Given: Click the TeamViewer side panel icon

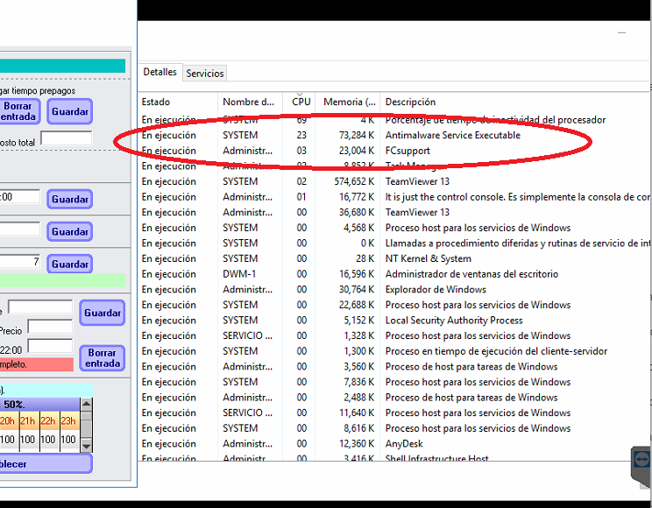Looking at the screenshot, I should tap(642, 460).
